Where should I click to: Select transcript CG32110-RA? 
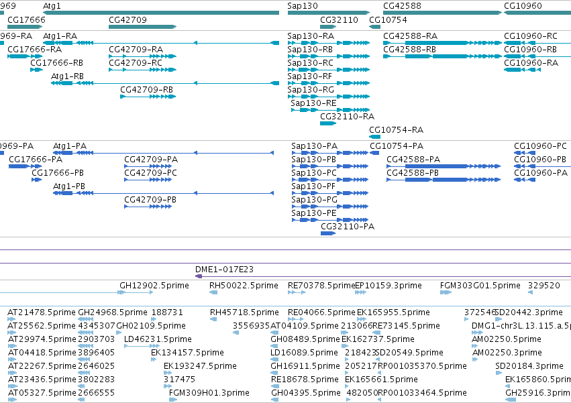click(x=328, y=123)
